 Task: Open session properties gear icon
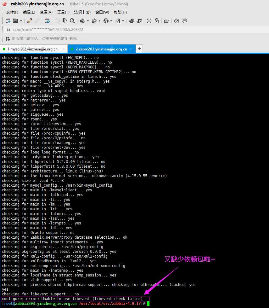coord(47,21)
